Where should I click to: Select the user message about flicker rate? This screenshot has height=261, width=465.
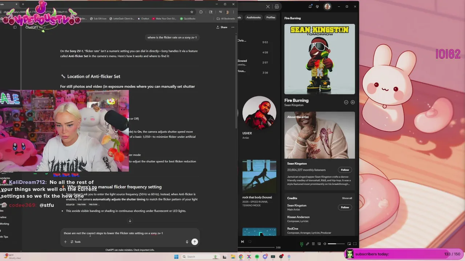pyautogui.click(x=172, y=37)
